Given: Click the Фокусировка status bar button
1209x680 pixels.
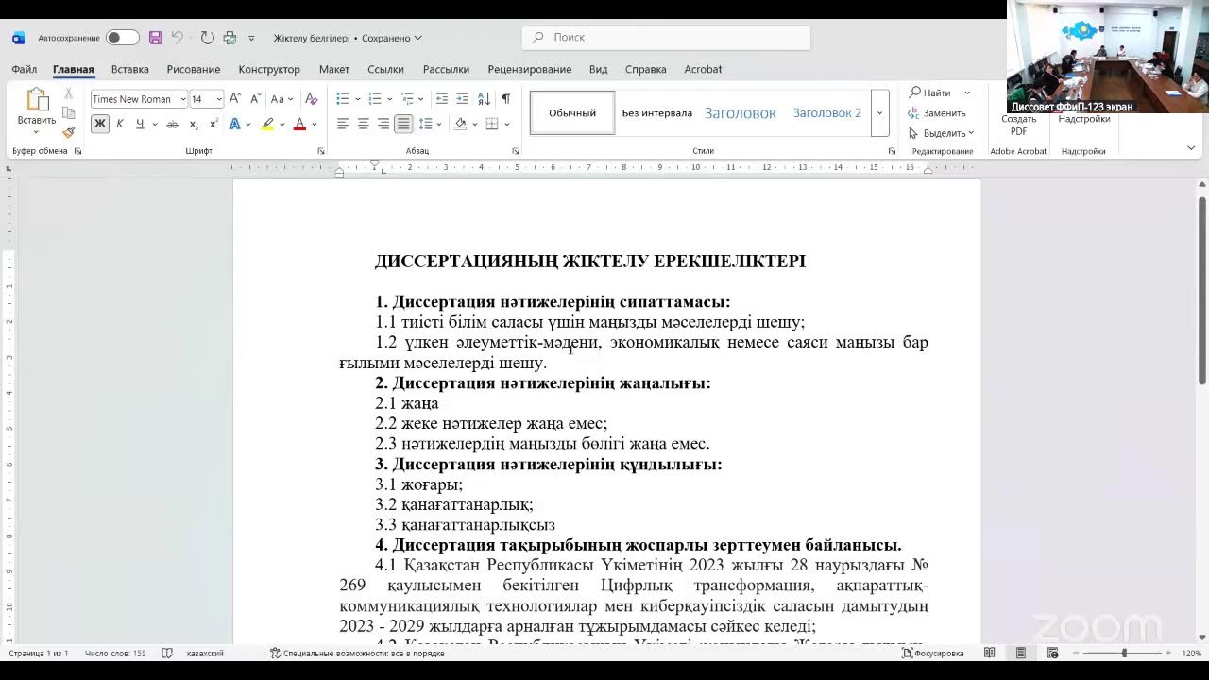Looking at the screenshot, I should click(932, 653).
